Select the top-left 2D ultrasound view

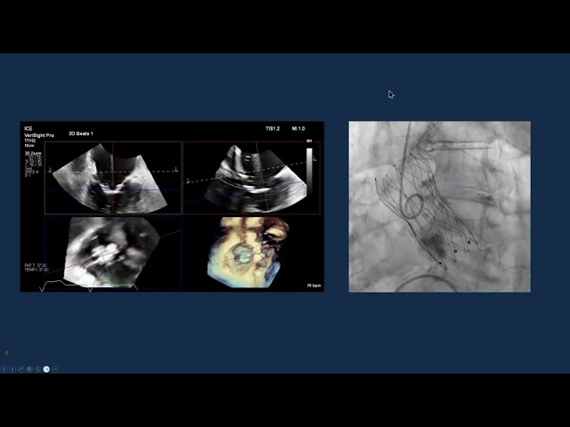[113, 178]
